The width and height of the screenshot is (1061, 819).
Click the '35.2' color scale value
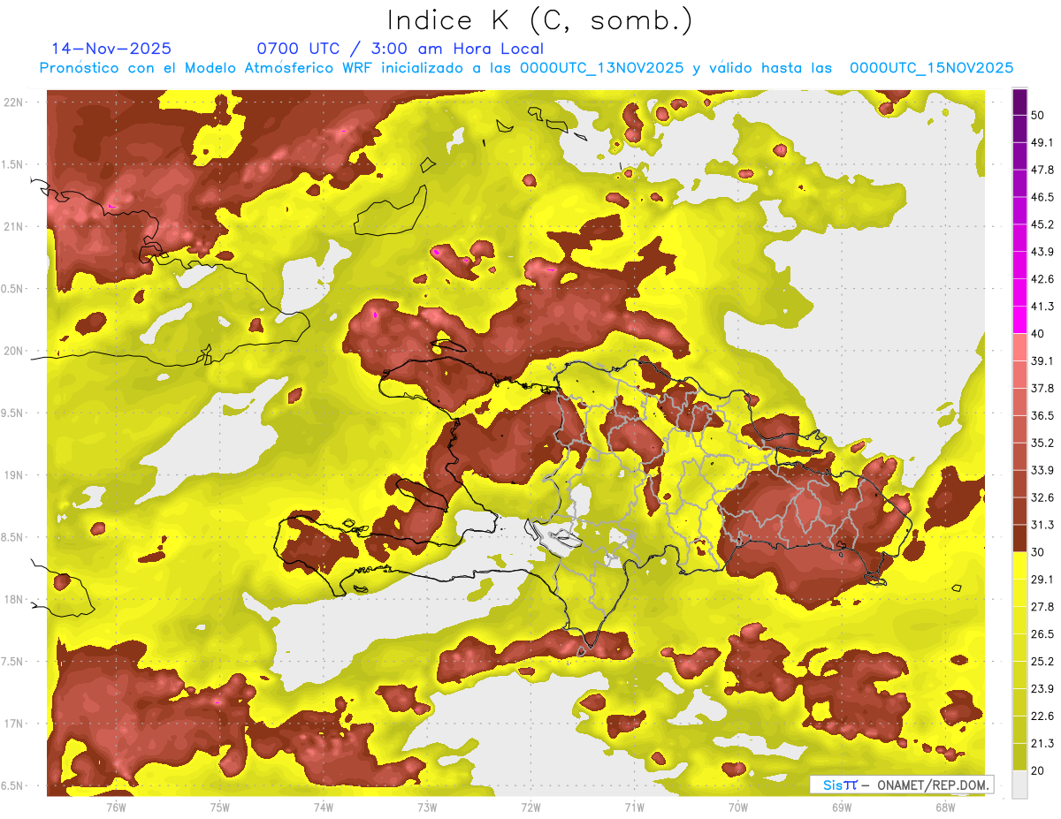(x=1042, y=444)
